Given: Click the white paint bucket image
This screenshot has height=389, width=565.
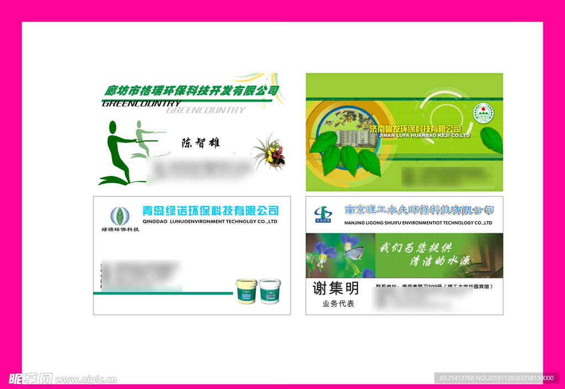Looking at the screenshot, I should 270,291.
